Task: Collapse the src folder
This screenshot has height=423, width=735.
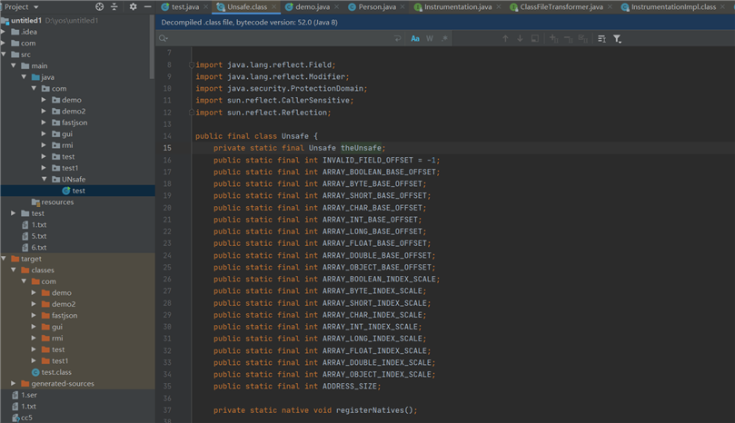Action: (x=4, y=54)
